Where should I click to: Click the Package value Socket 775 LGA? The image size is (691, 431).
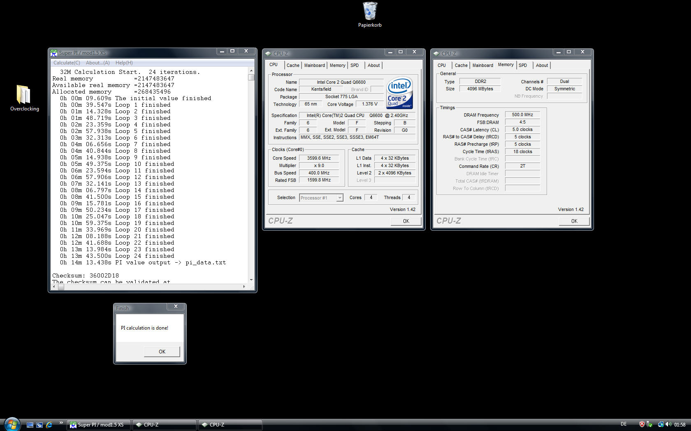tap(341, 96)
